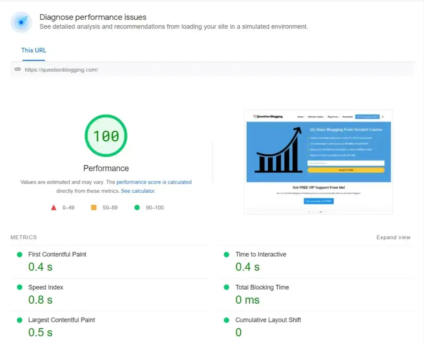424x343 pixels.
Task: Switch to the This URL tab
Action: point(34,50)
